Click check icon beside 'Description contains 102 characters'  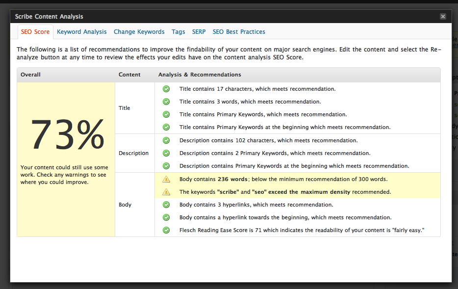pyautogui.click(x=166, y=140)
